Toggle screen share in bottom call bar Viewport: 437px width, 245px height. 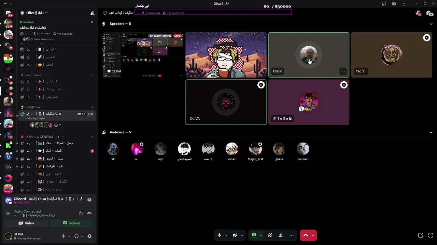[x=254, y=235]
